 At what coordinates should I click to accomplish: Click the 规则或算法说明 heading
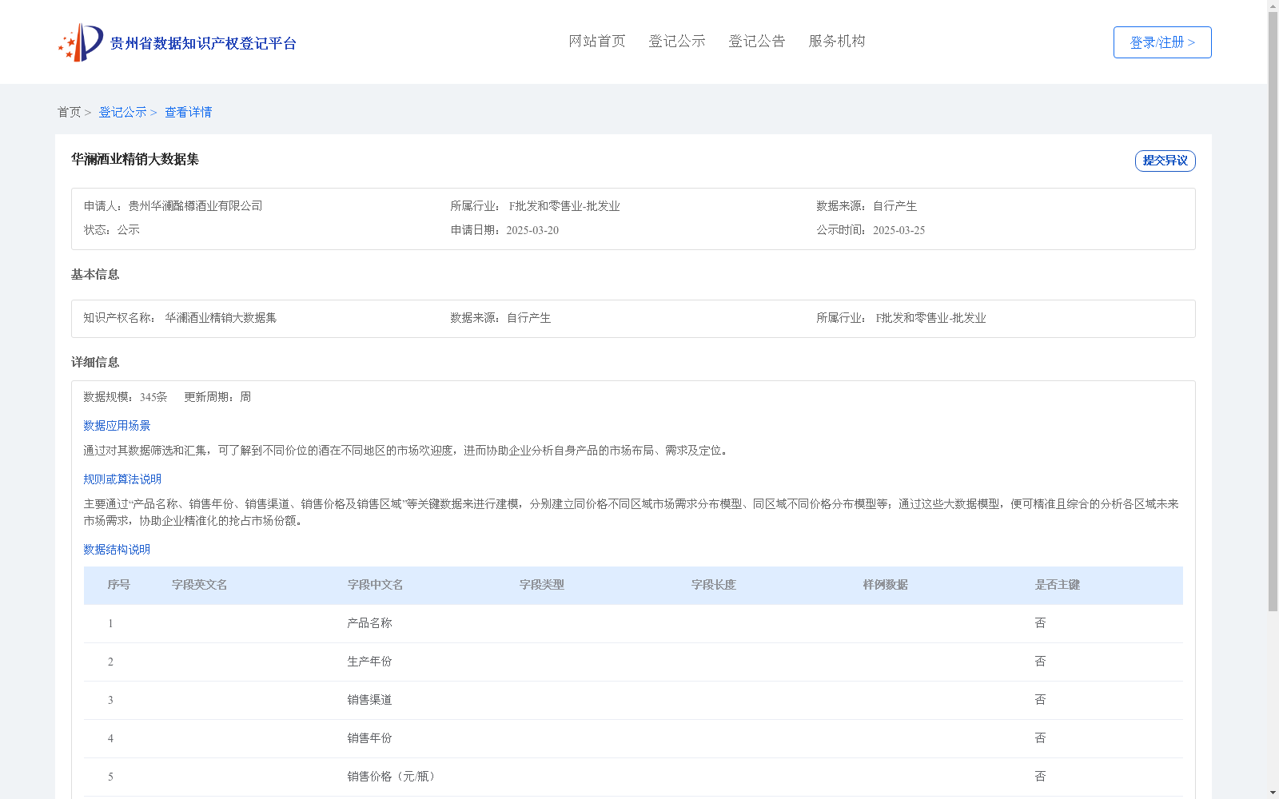click(x=122, y=479)
